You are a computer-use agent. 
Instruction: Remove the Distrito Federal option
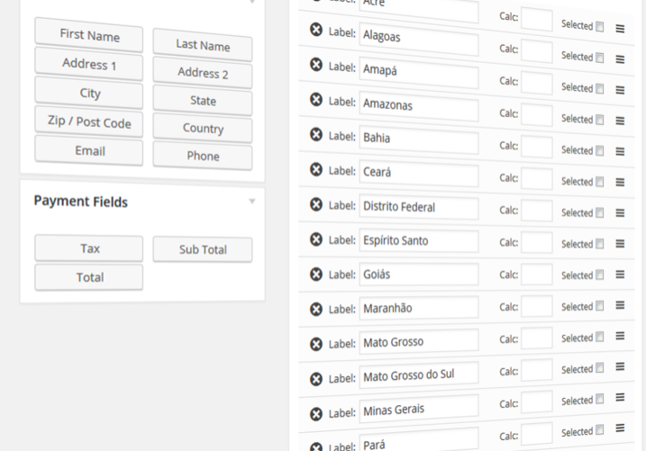(x=316, y=204)
